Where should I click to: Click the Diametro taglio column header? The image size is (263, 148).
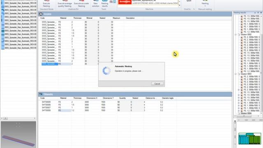point(168,98)
